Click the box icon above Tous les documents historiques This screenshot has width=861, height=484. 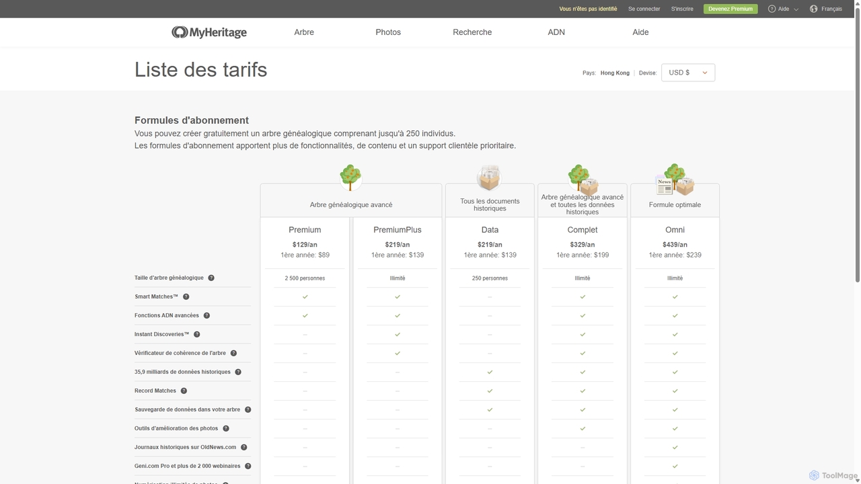[489, 177]
